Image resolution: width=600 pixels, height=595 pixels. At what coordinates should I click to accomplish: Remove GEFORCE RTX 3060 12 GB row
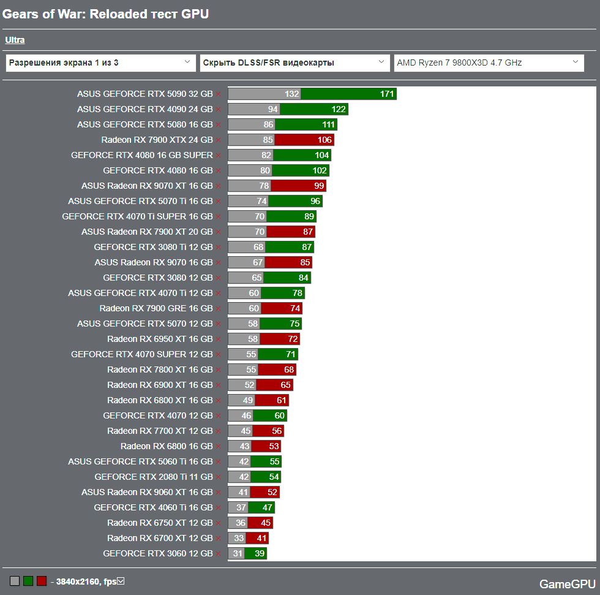tap(218, 554)
